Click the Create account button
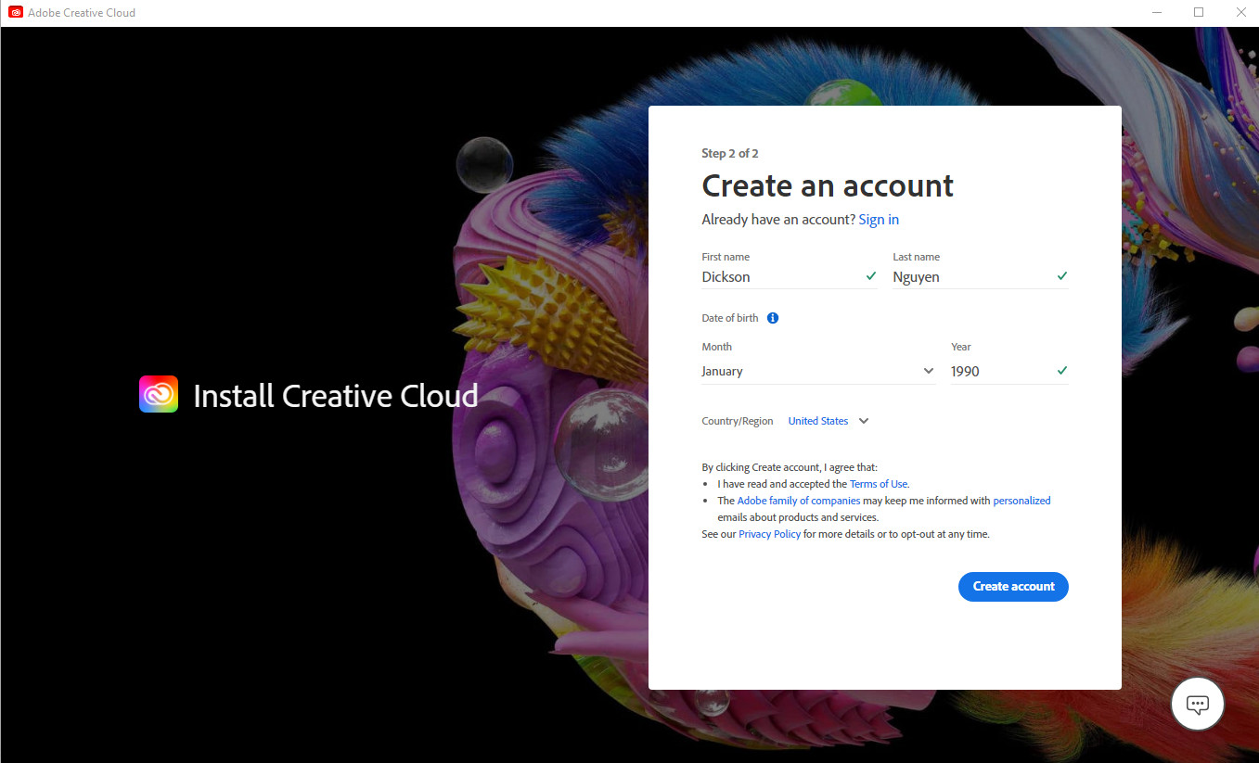The width and height of the screenshot is (1259, 763). pos(1013,586)
